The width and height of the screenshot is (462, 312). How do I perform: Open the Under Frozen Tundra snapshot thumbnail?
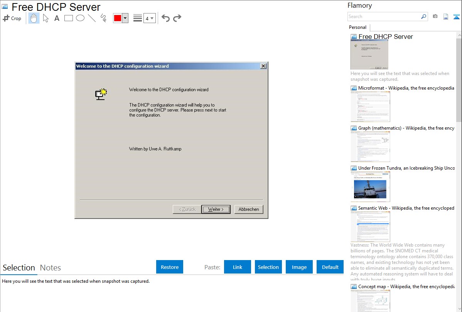[x=370, y=187]
